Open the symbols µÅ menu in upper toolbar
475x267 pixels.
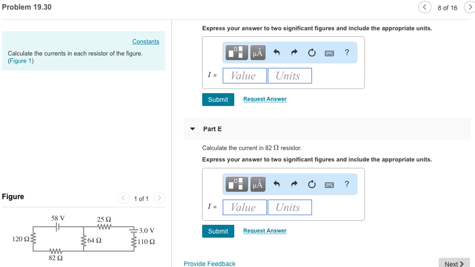pyautogui.click(x=258, y=53)
